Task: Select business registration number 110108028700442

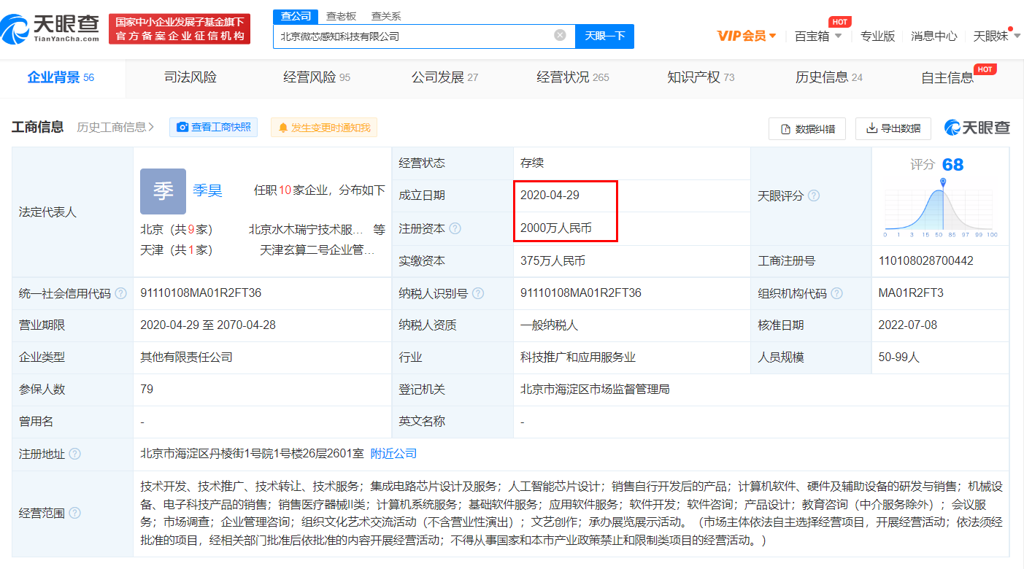Action: pyautogui.click(x=926, y=261)
